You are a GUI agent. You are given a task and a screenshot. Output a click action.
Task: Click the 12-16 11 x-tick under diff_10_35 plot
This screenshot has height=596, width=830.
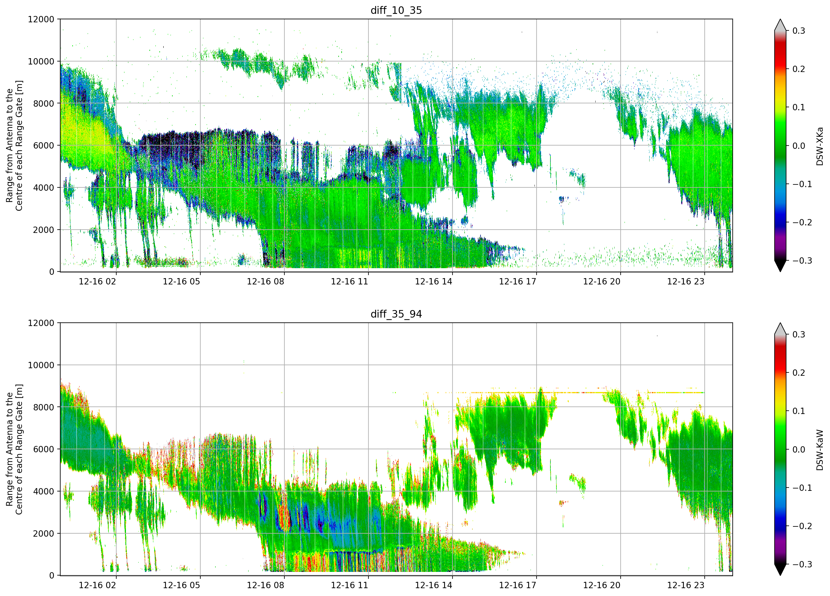[349, 281]
